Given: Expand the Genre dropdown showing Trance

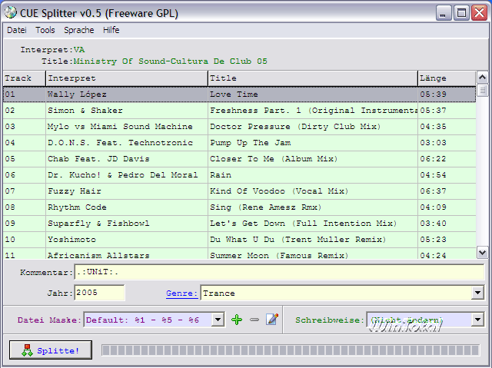Looking at the screenshot, I should (477, 293).
